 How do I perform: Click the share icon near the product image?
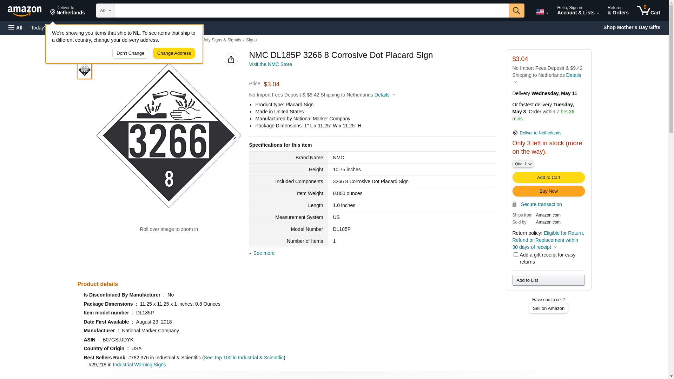coord(231,60)
